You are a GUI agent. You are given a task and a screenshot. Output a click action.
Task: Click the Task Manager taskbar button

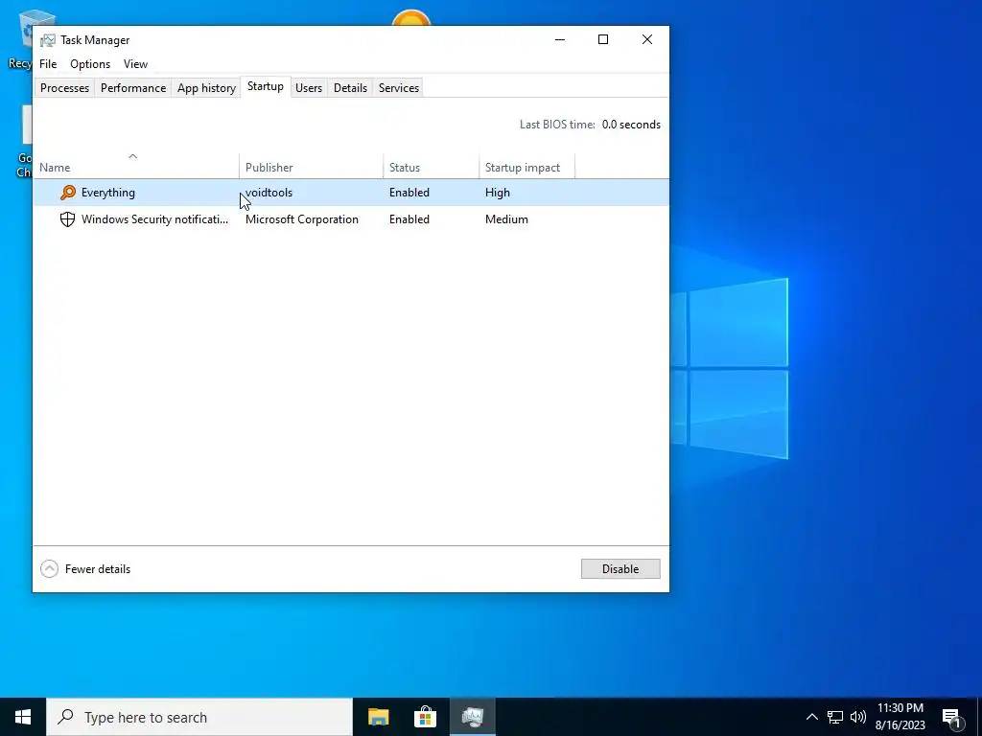(472, 717)
